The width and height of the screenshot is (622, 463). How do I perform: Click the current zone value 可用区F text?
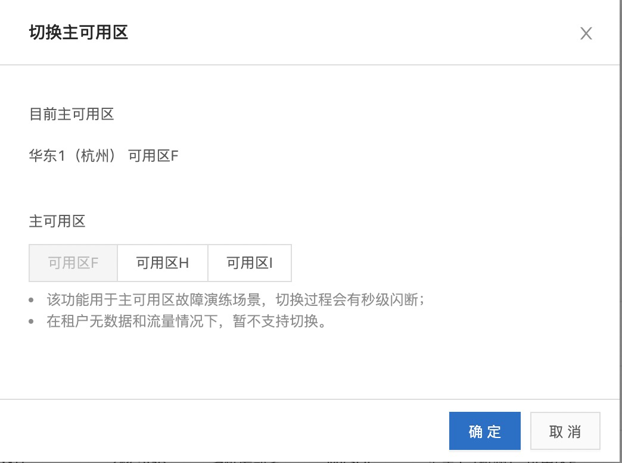tap(154, 157)
